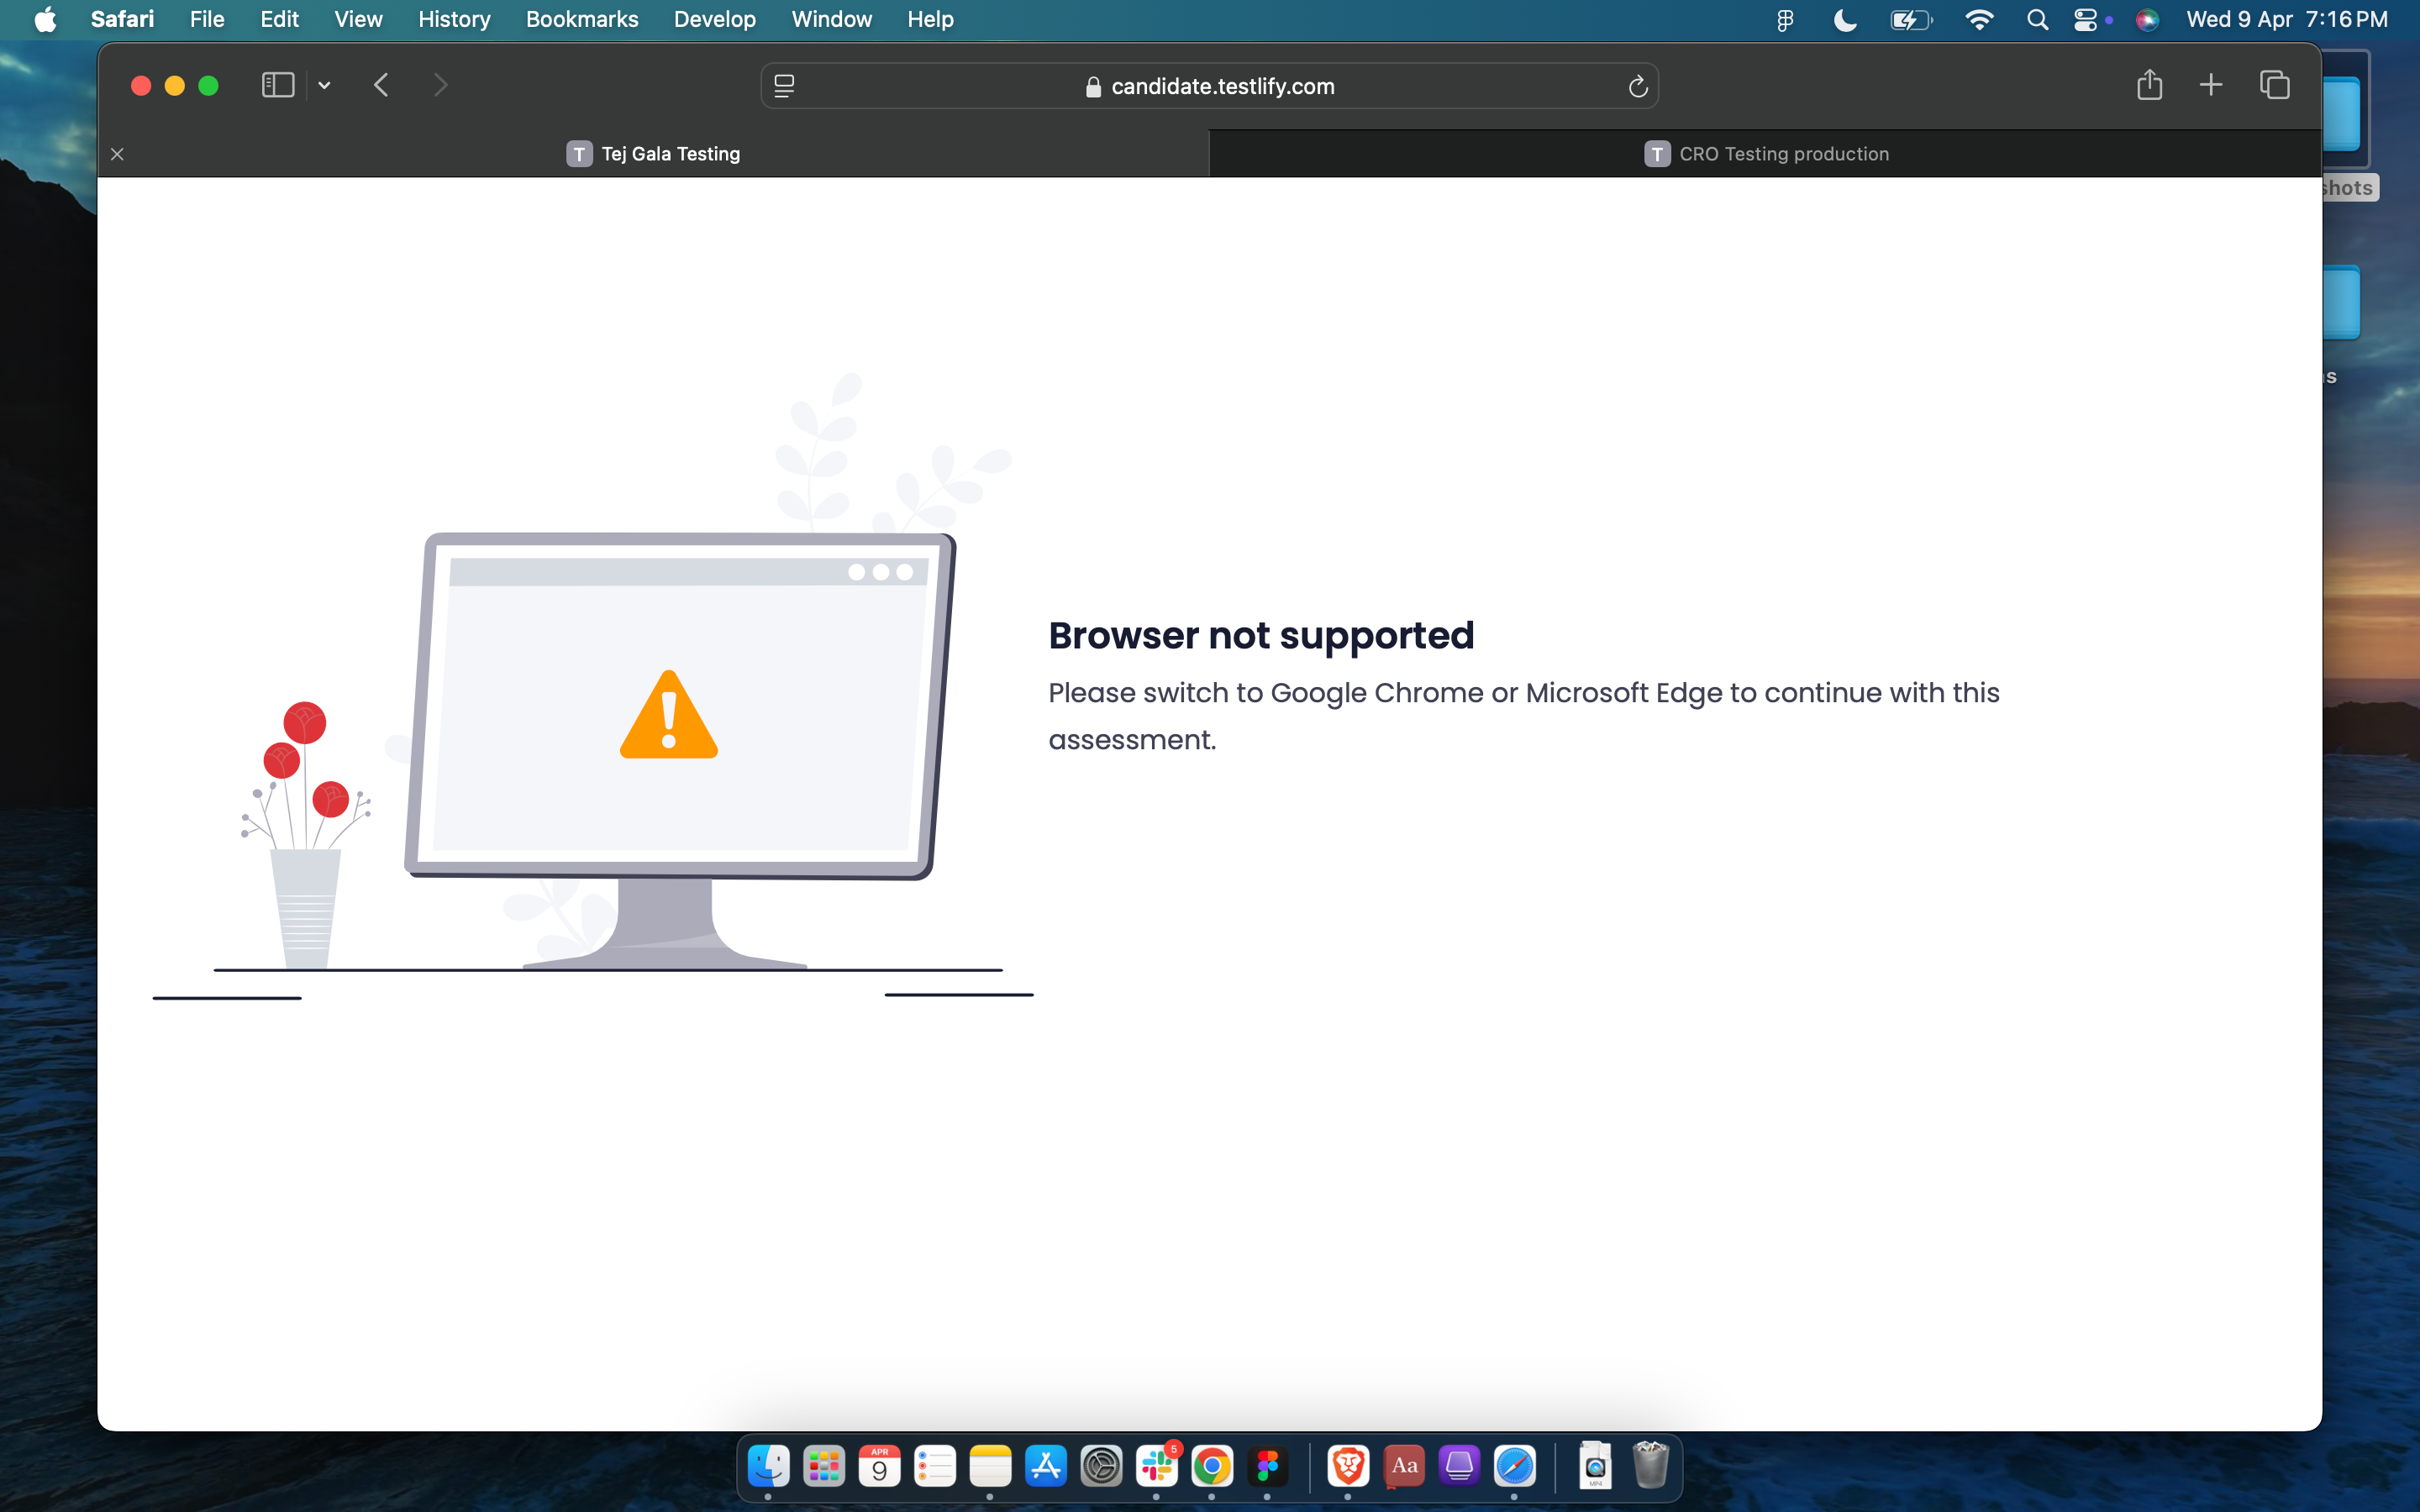Open Dictionary from the Dock
Screen dimensions: 2420x1512
point(1404,1466)
